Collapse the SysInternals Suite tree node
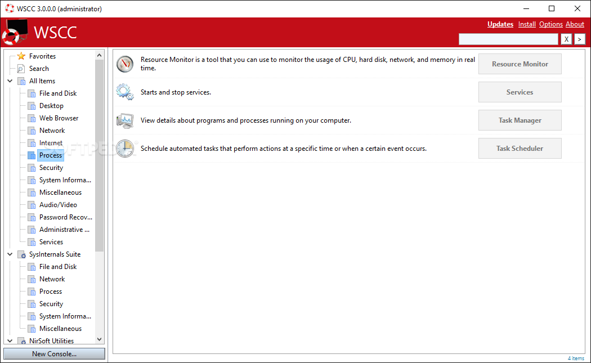The image size is (591, 363). tap(10, 254)
